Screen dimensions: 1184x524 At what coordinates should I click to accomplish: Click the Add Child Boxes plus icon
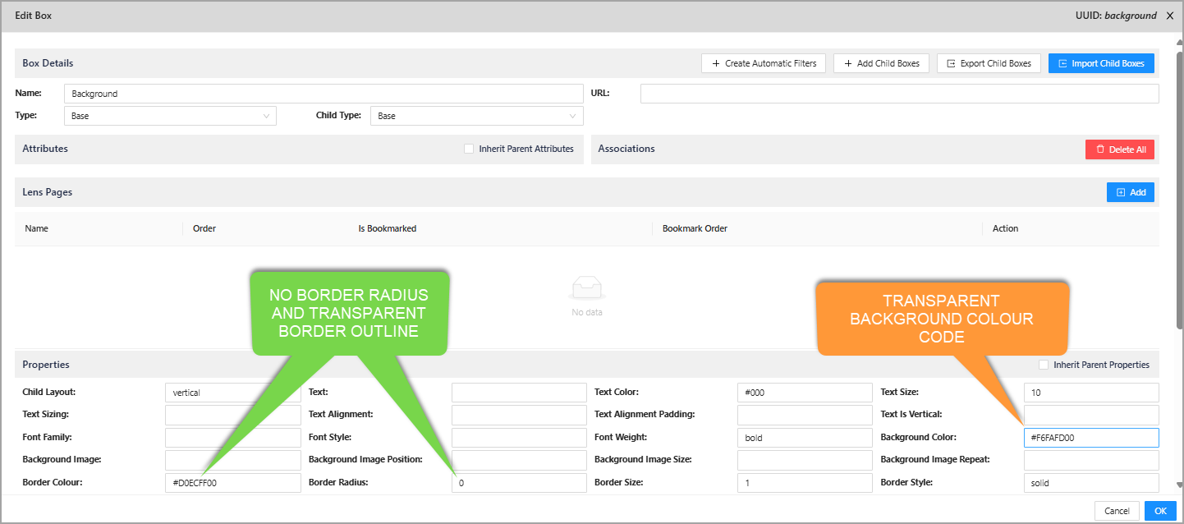coord(848,63)
